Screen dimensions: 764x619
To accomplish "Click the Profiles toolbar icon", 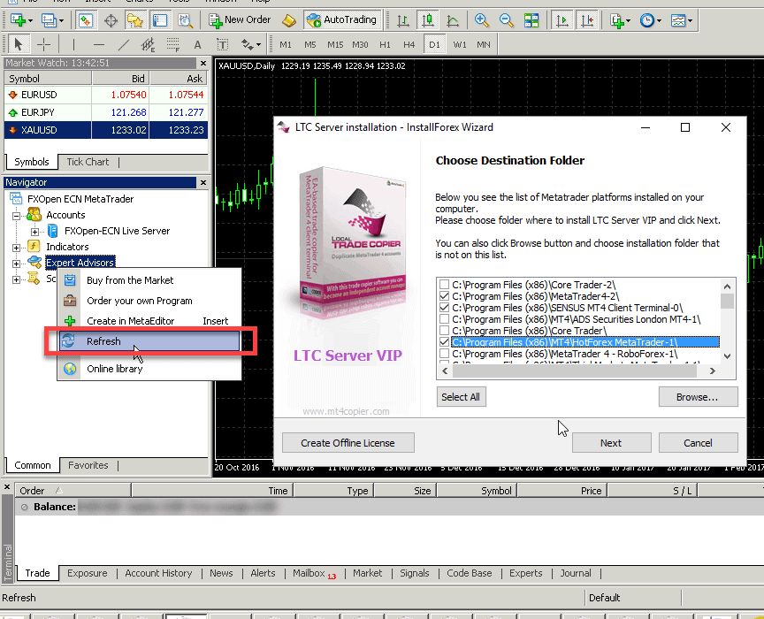I will [x=49, y=20].
